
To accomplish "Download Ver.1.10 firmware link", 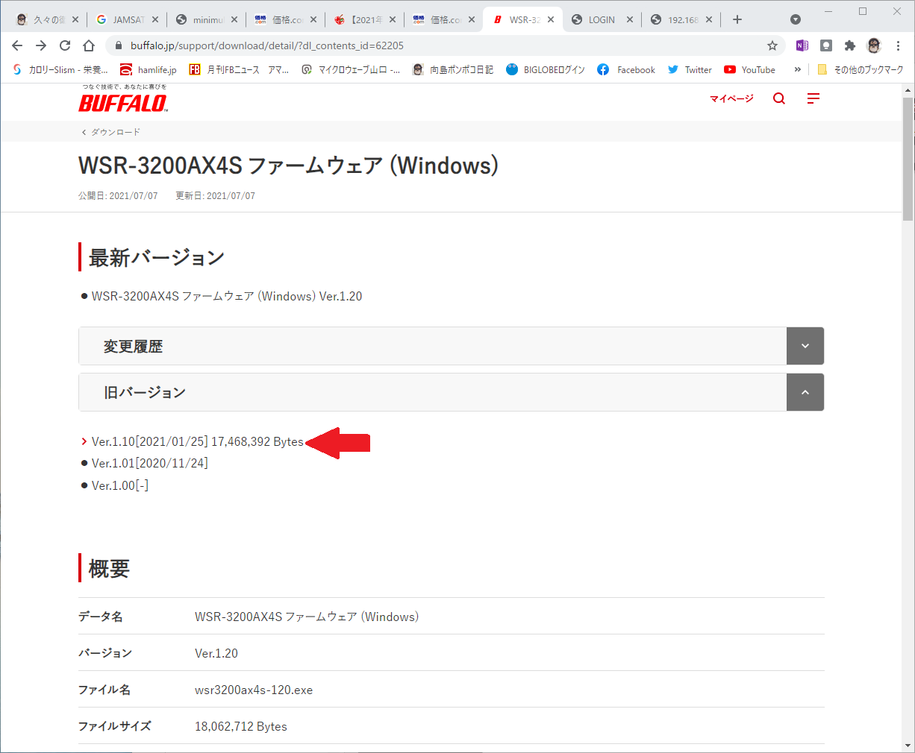I will coord(197,442).
